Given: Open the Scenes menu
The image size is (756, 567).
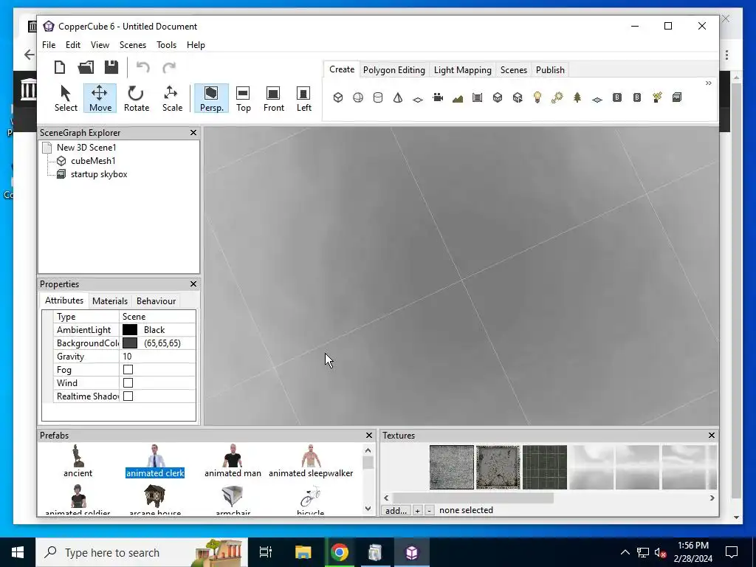Looking at the screenshot, I should click(133, 45).
